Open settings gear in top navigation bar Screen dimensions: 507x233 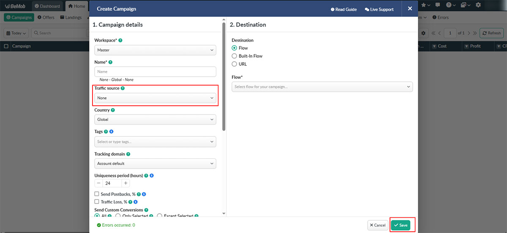point(478,5)
